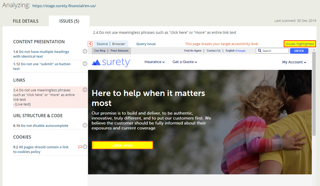This screenshot has height=186, width=320.
Task: Switch to Source view
Action: coord(102,44)
